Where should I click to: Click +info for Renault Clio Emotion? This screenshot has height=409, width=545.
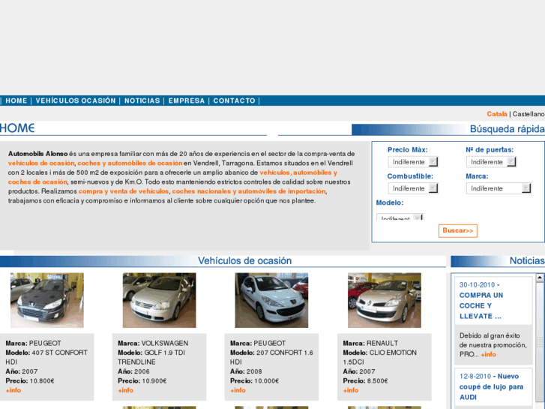pyautogui.click(x=351, y=390)
